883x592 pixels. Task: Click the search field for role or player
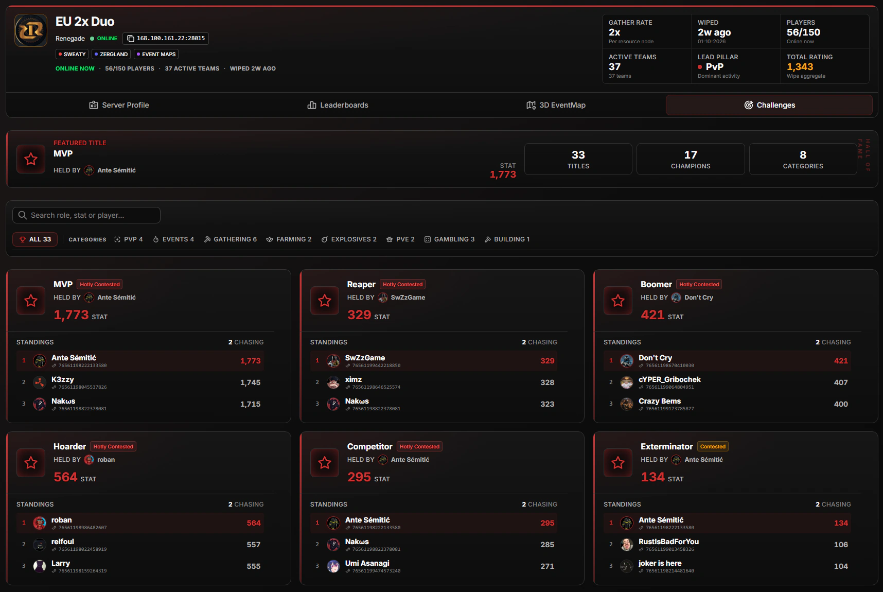[x=86, y=215]
